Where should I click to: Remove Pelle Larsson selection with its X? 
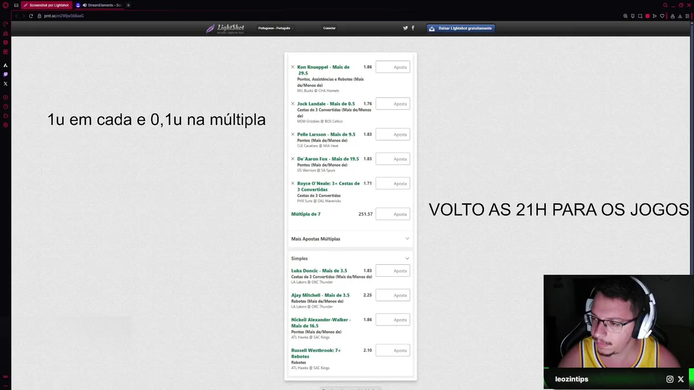pos(293,134)
